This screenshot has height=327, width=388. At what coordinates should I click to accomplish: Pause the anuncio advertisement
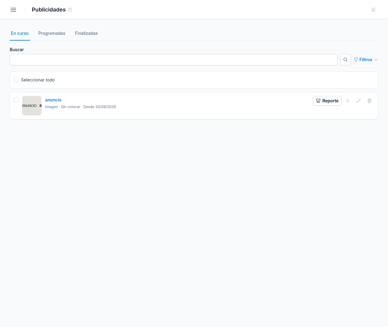coord(348,101)
